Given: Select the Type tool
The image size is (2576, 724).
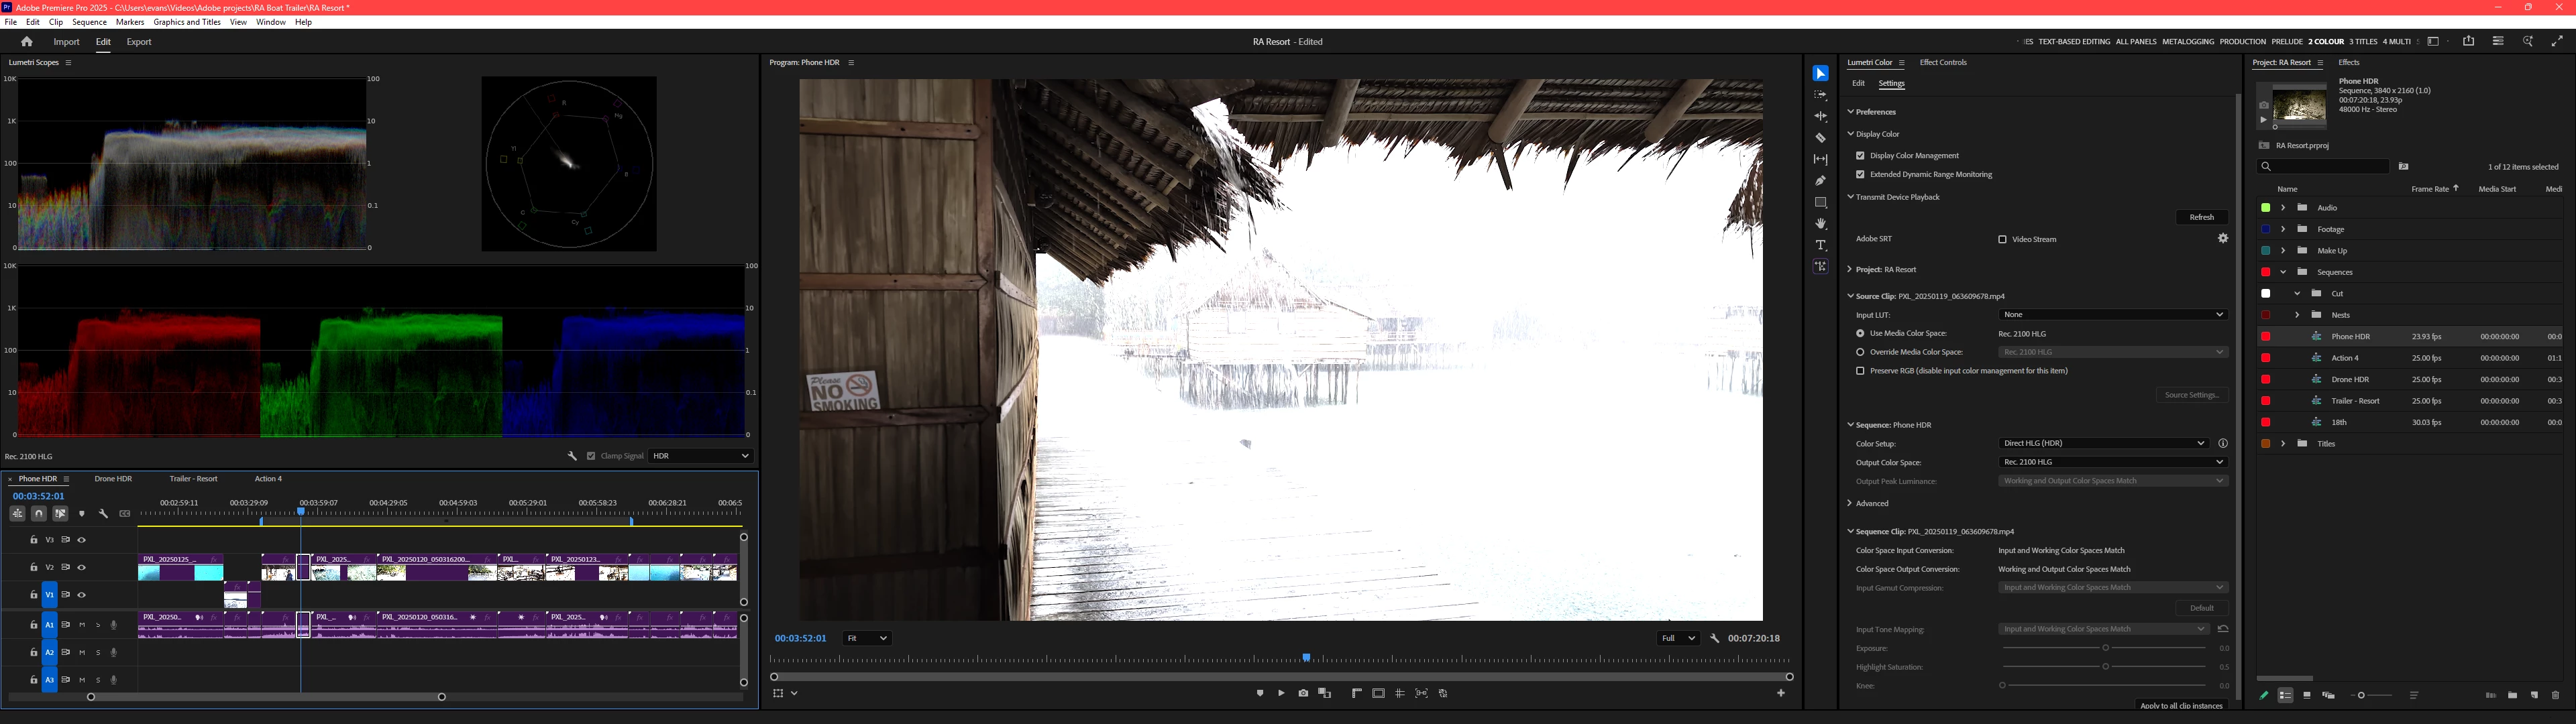Looking at the screenshot, I should pos(1820,245).
